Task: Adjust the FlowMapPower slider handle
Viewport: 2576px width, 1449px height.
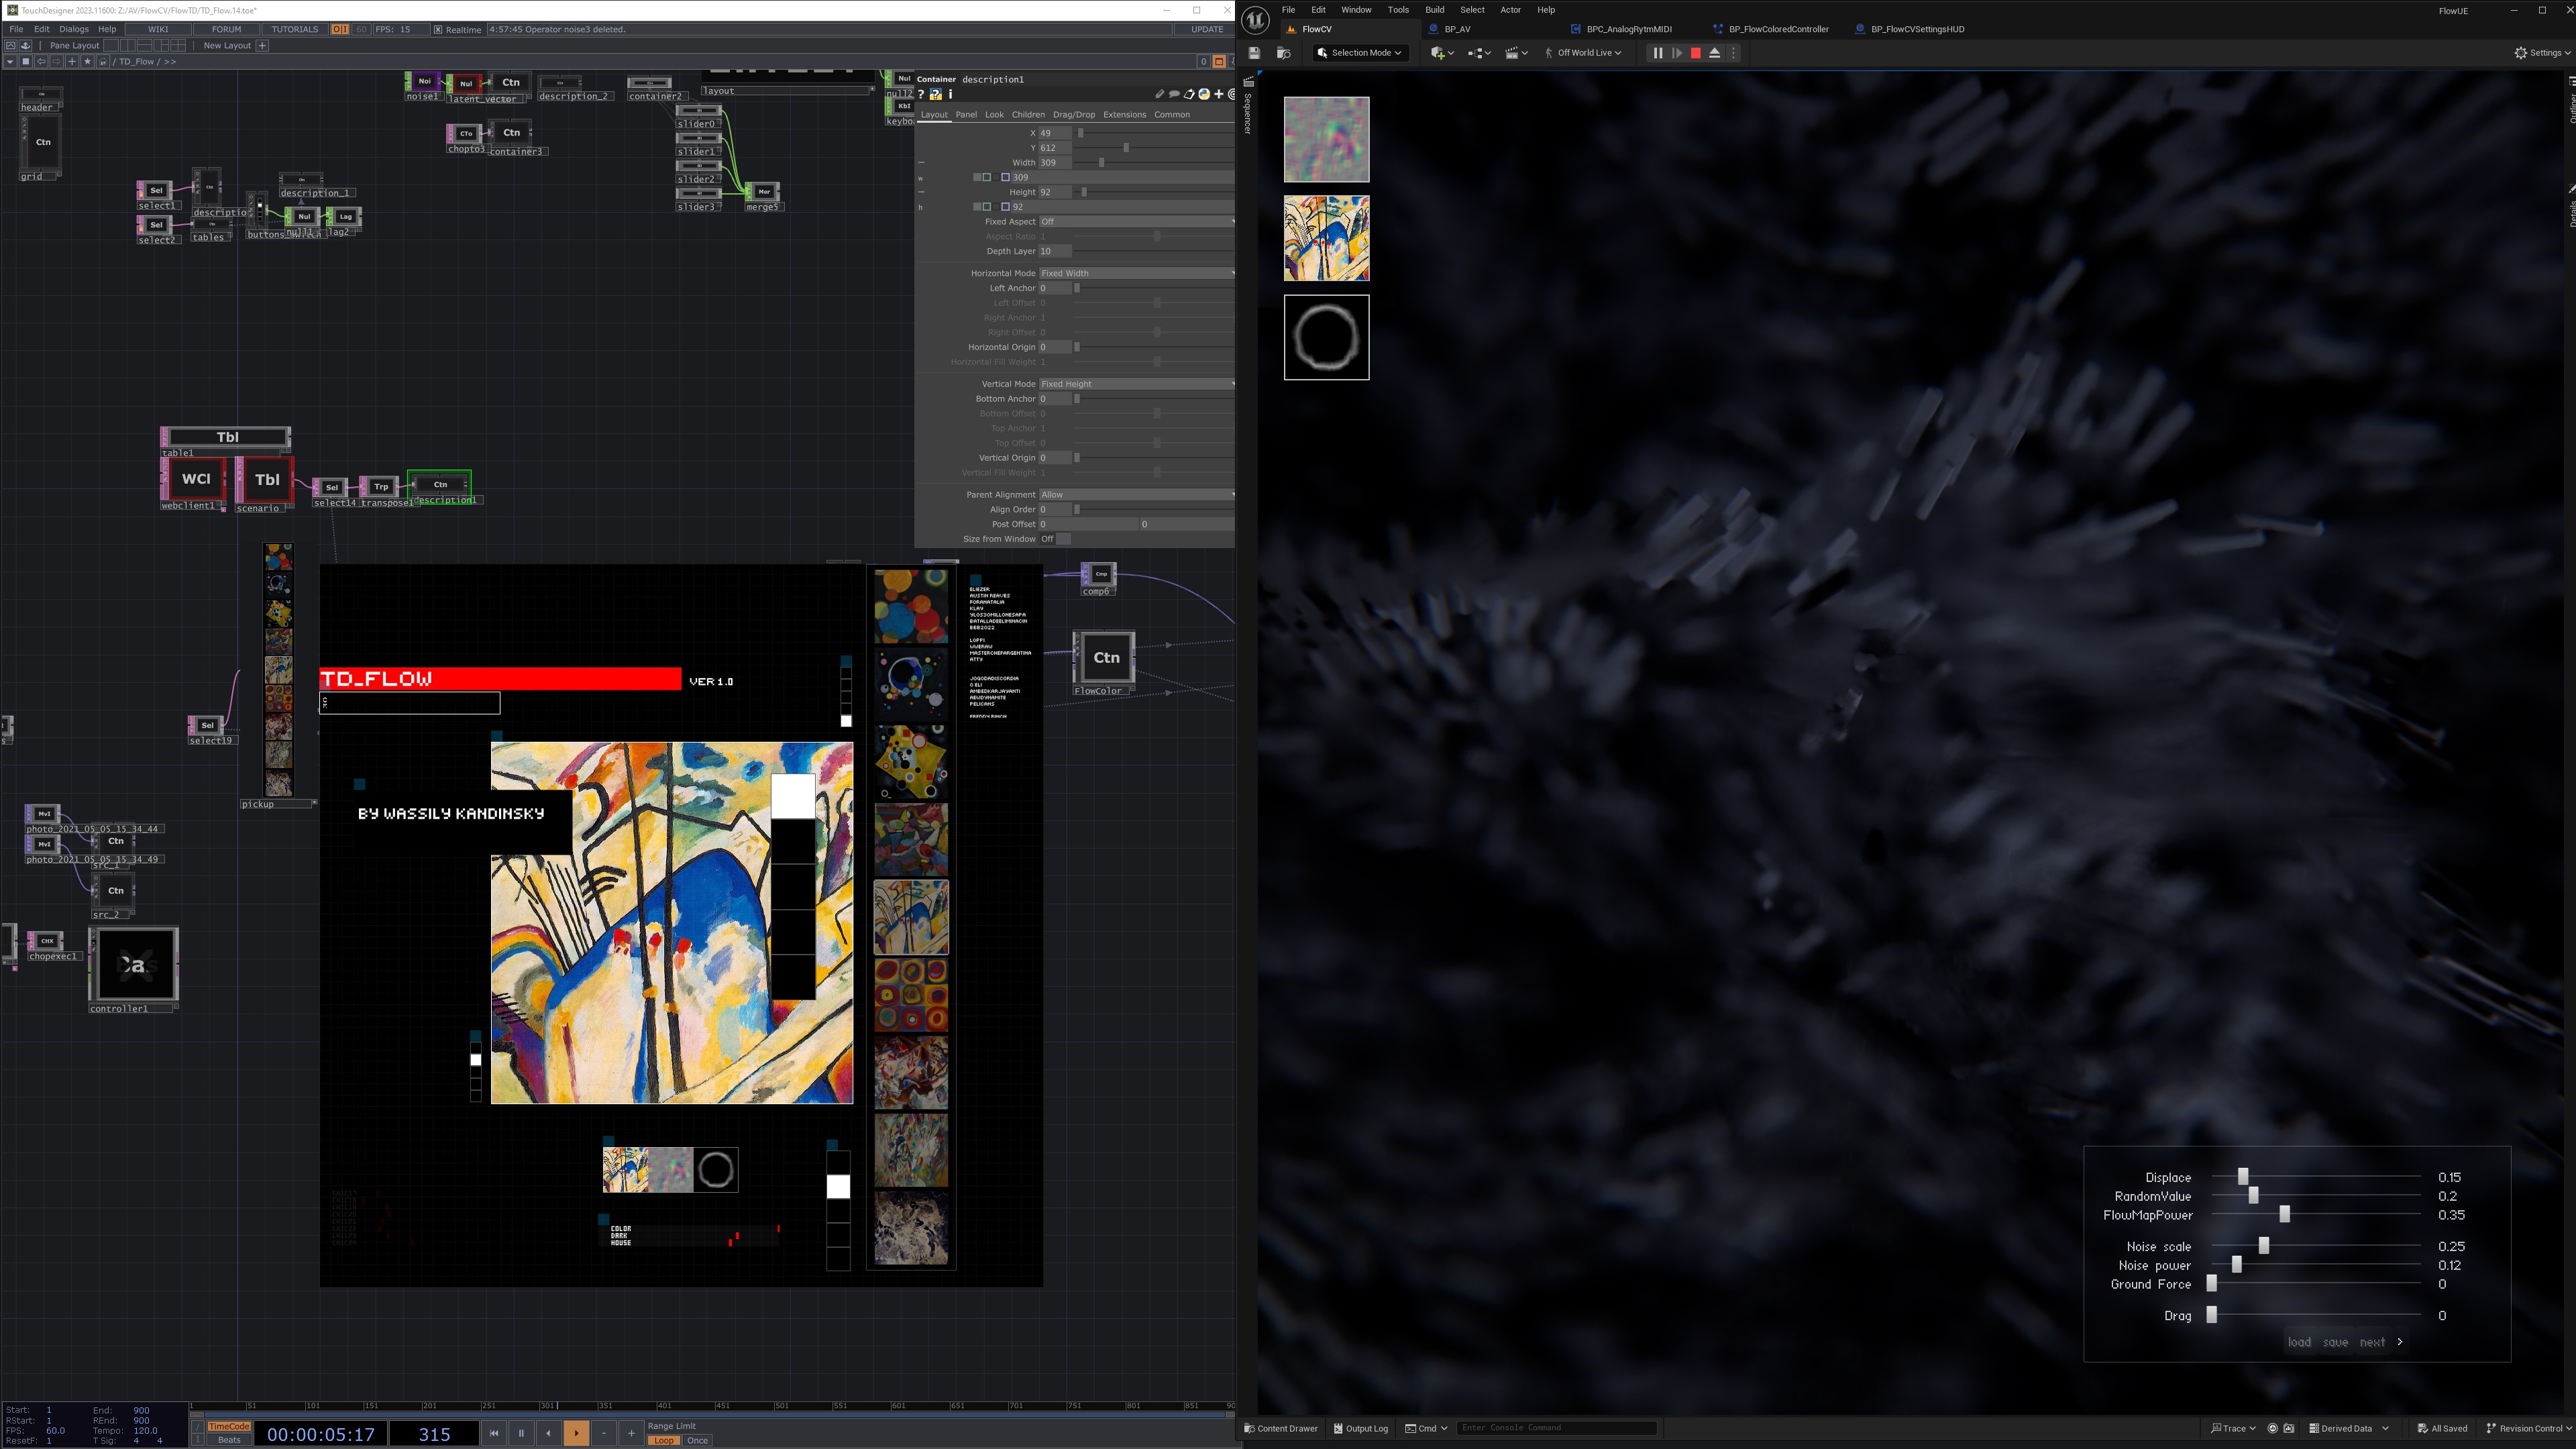Action: click(2284, 1215)
